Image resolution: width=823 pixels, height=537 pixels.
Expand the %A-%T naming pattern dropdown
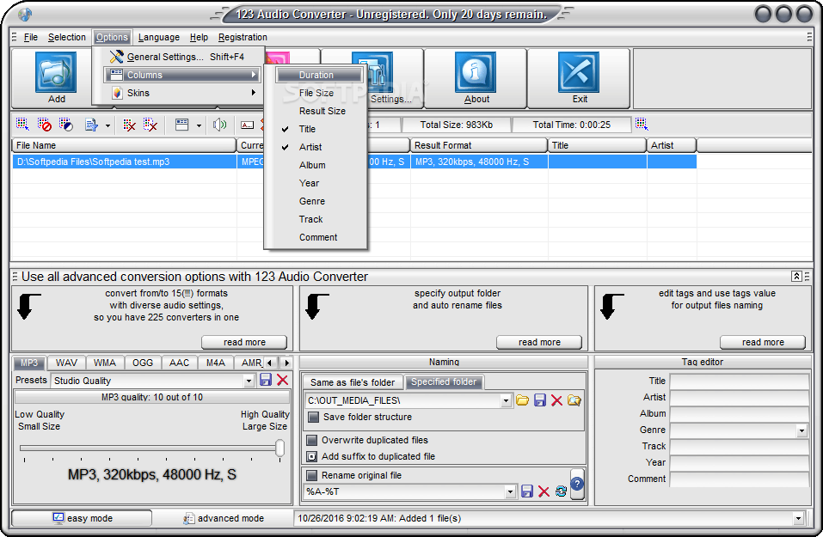[510, 491]
